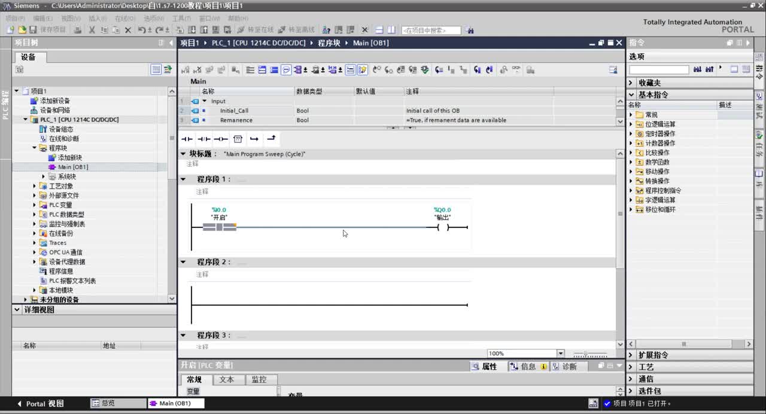Expand the PLC tags (PLC 变量) node
This screenshot has width=766, height=414.
35,205
